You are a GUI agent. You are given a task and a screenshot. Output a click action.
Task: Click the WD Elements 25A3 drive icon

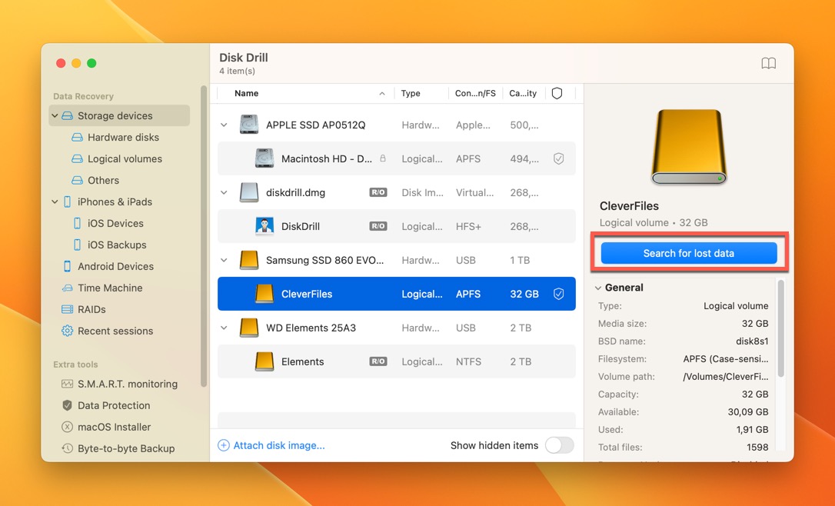coord(248,328)
